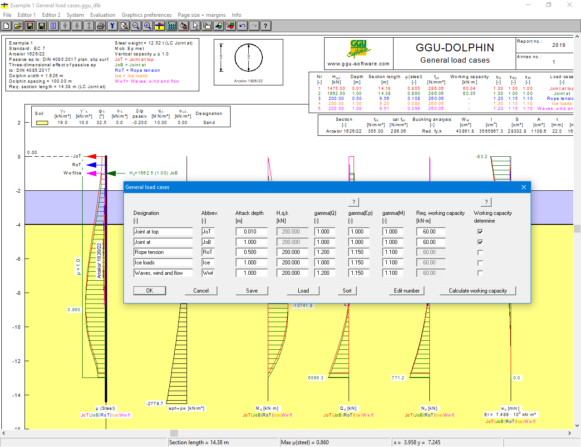Open the Page size + margins menu

click(202, 15)
